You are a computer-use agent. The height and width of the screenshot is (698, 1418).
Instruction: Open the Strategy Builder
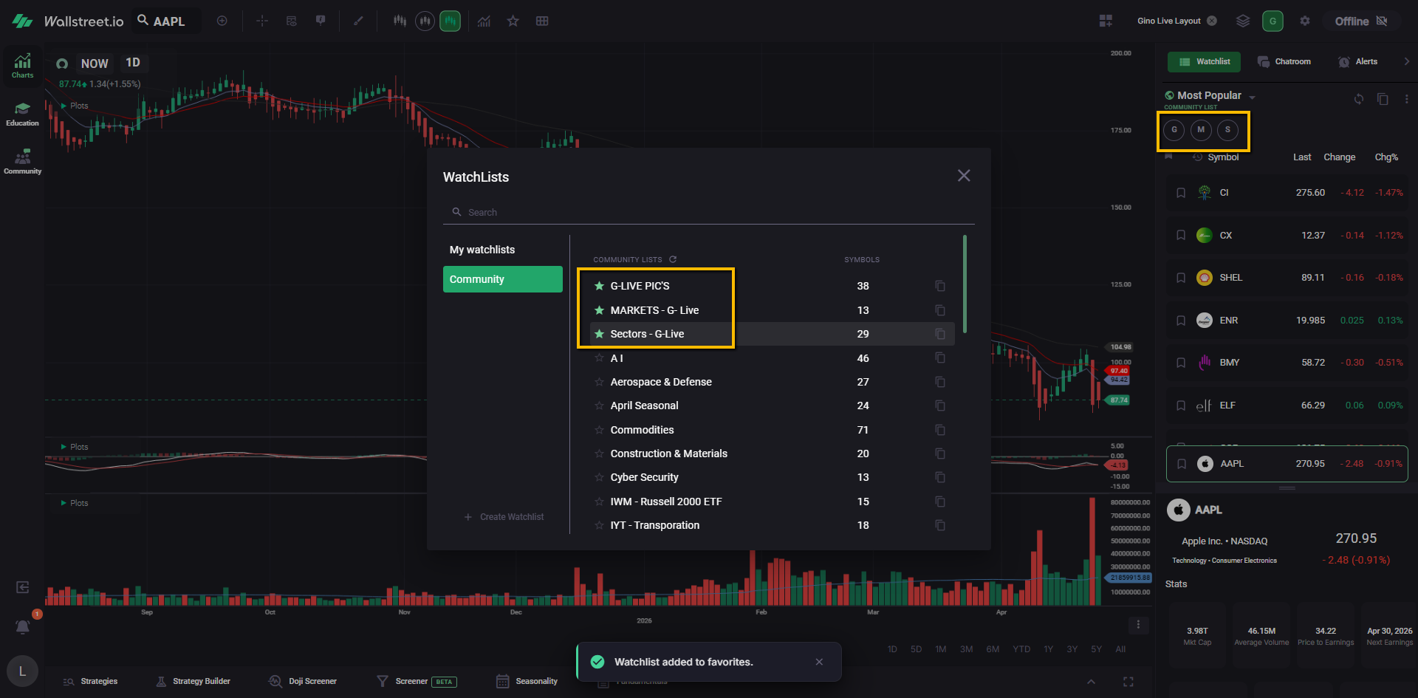coord(193,682)
